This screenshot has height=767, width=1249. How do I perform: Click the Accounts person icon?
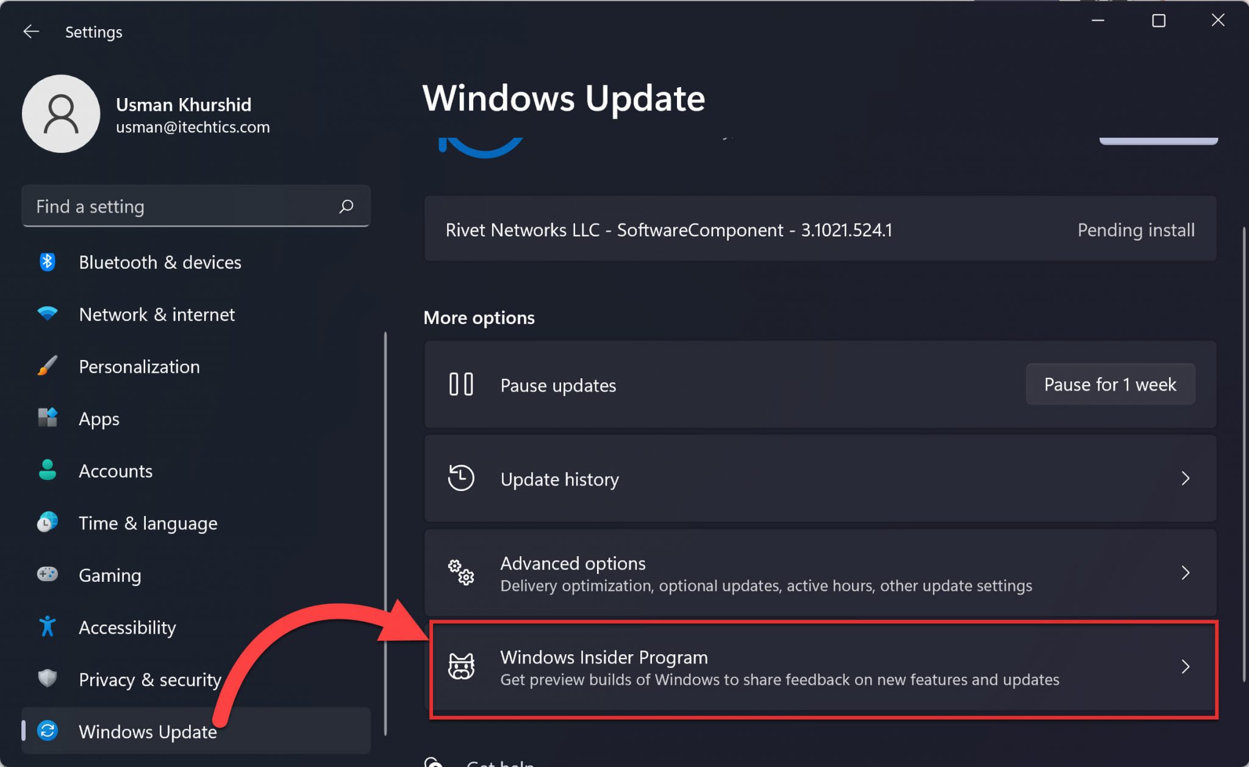[x=48, y=470]
